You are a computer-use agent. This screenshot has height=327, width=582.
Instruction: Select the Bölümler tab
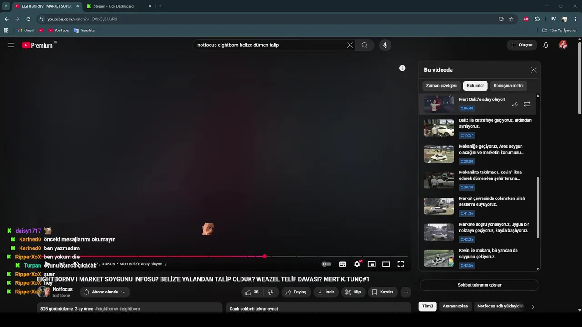tap(476, 86)
